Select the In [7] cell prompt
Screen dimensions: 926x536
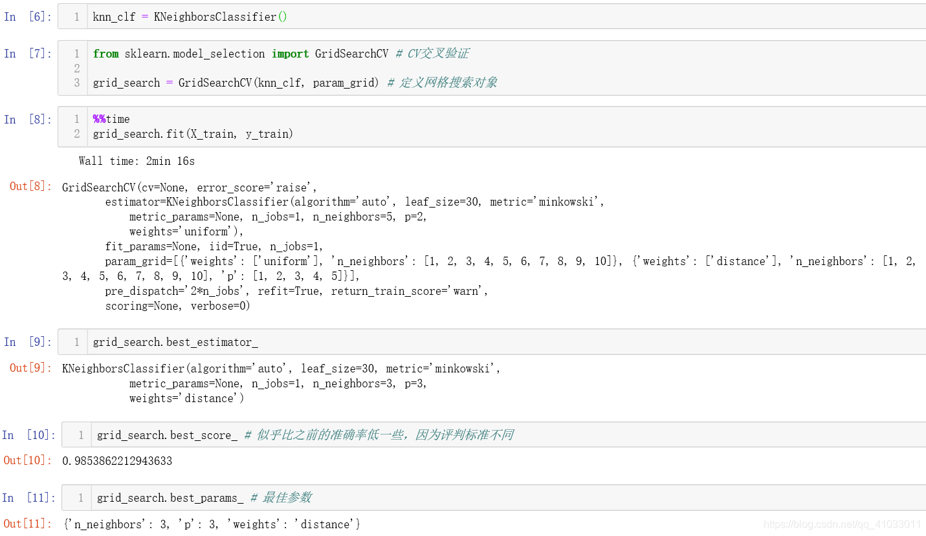27,54
